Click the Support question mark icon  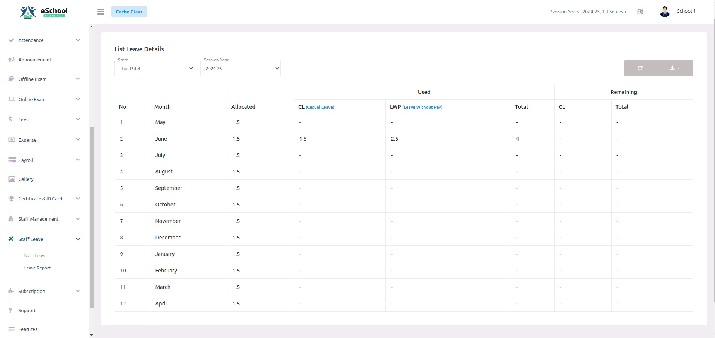[x=10, y=311]
